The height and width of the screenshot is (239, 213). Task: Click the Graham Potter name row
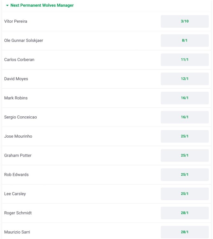pos(18,155)
